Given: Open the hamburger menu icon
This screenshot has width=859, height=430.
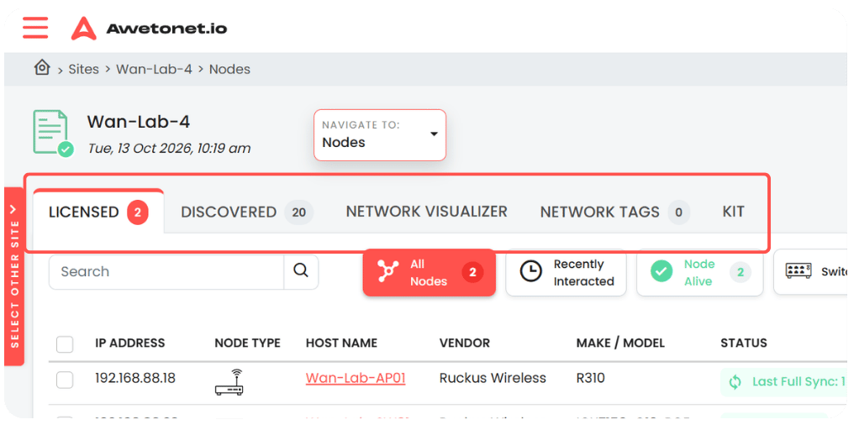Looking at the screenshot, I should tap(35, 28).
